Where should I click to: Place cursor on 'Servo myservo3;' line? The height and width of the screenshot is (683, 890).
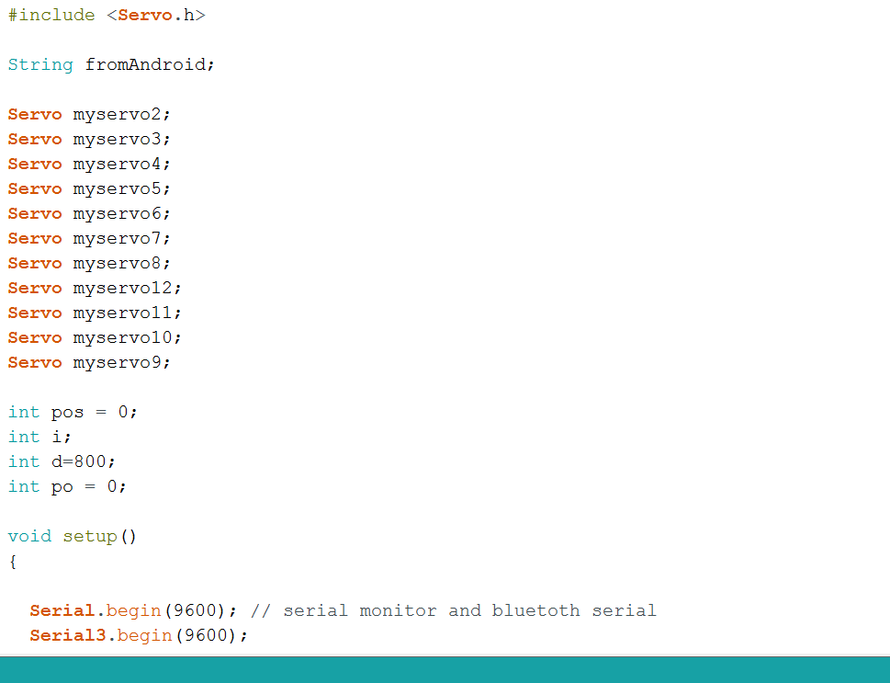click(x=89, y=139)
